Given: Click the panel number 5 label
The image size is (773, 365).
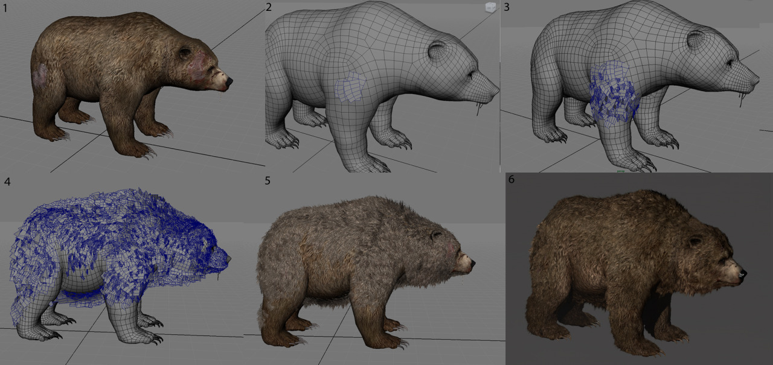Looking at the screenshot, I should pos(268,180).
